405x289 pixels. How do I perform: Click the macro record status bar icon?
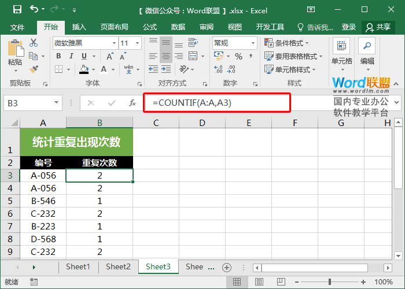click(x=34, y=282)
